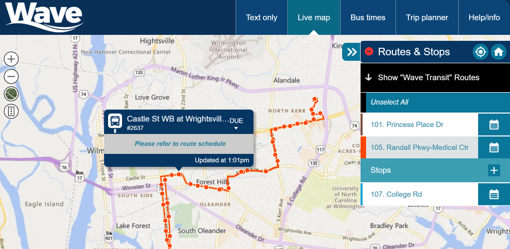Open schedule calendar for 105 Randall Pkwy
This screenshot has height=249, width=510.
coord(494,147)
